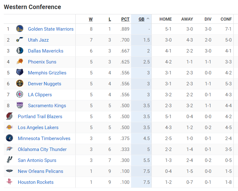Click the Memphis Grizzlies logo
The height and width of the screenshot is (191, 238).
(20, 73)
